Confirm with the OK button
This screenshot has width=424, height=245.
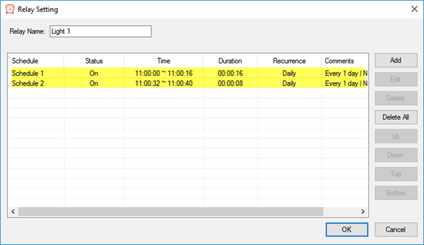346,229
